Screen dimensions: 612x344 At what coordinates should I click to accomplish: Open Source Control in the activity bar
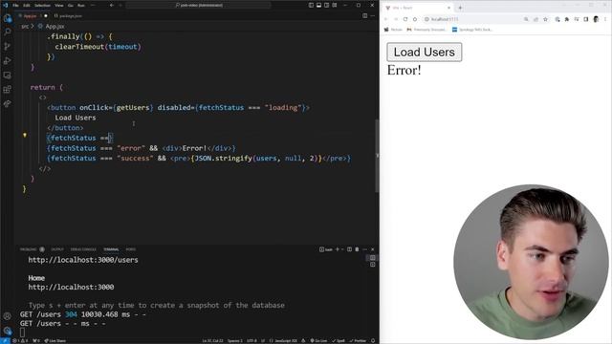click(7, 47)
